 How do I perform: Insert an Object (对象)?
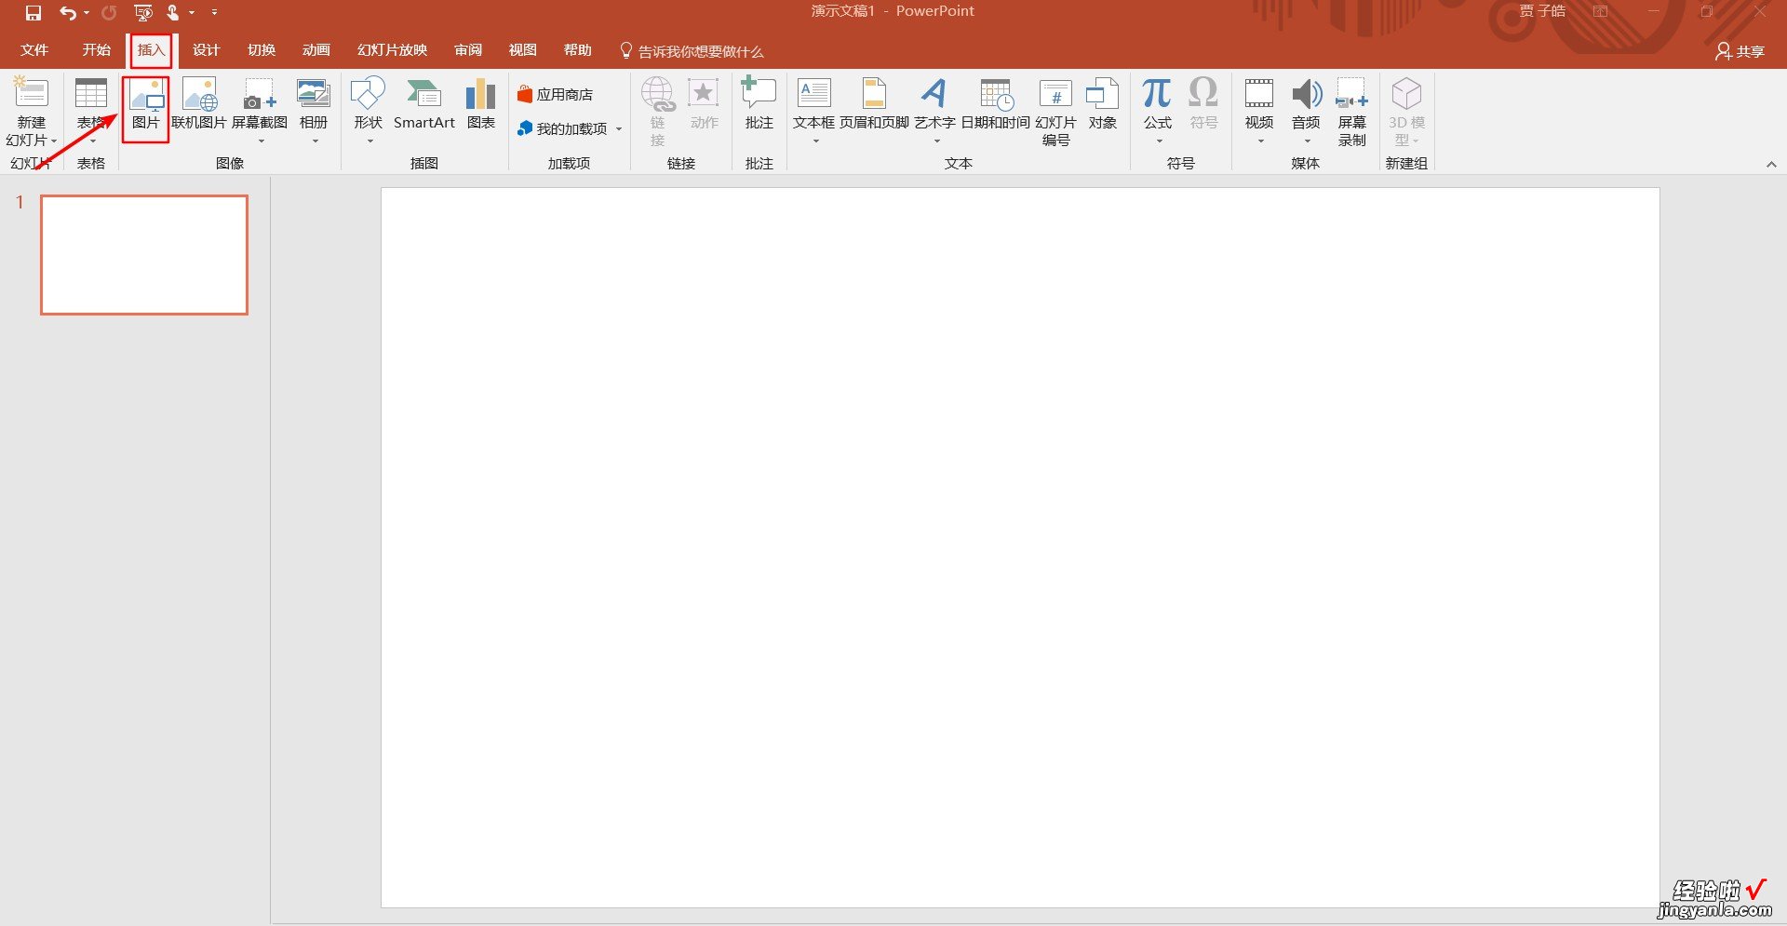coord(1102,103)
